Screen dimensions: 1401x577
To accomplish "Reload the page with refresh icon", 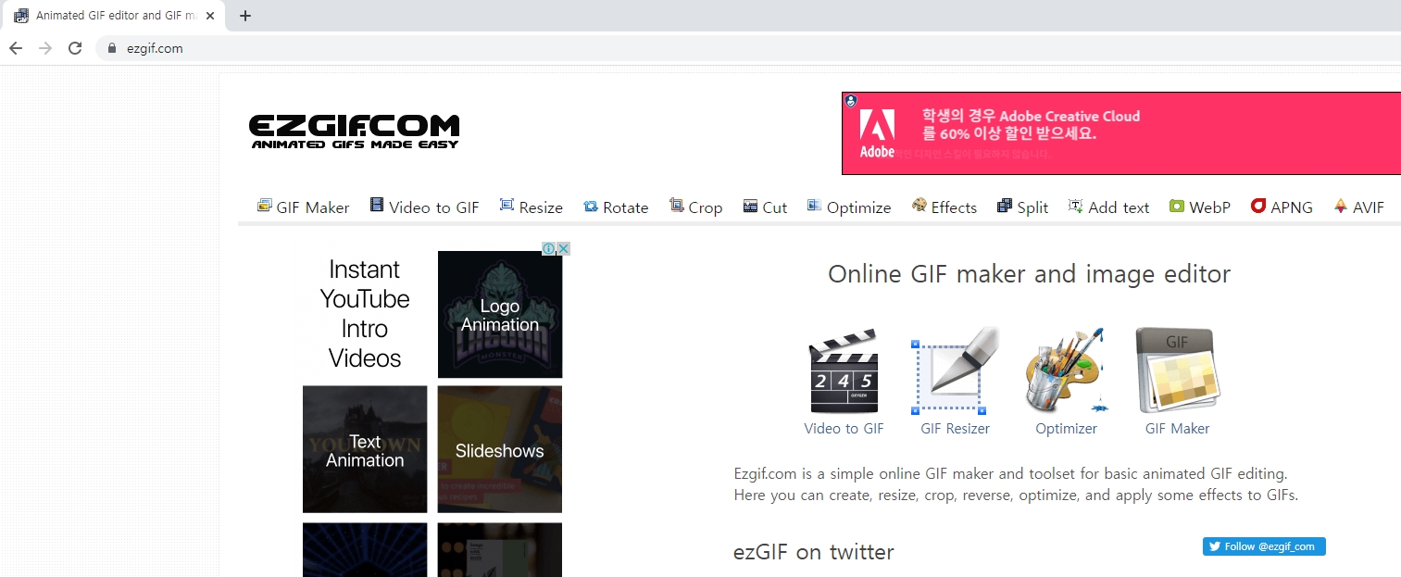I will click(x=75, y=48).
